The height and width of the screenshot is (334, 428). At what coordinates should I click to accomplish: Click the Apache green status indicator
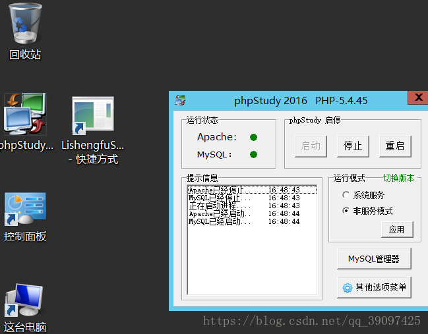(x=253, y=137)
